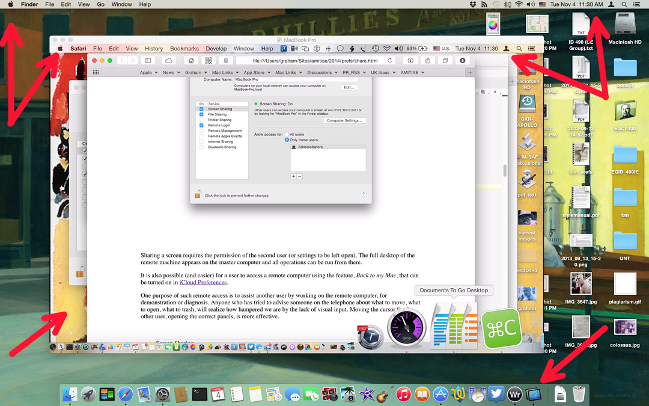Screen dimensions: 649x406
Task: Click the Safari address field
Action: click(316, 61)
